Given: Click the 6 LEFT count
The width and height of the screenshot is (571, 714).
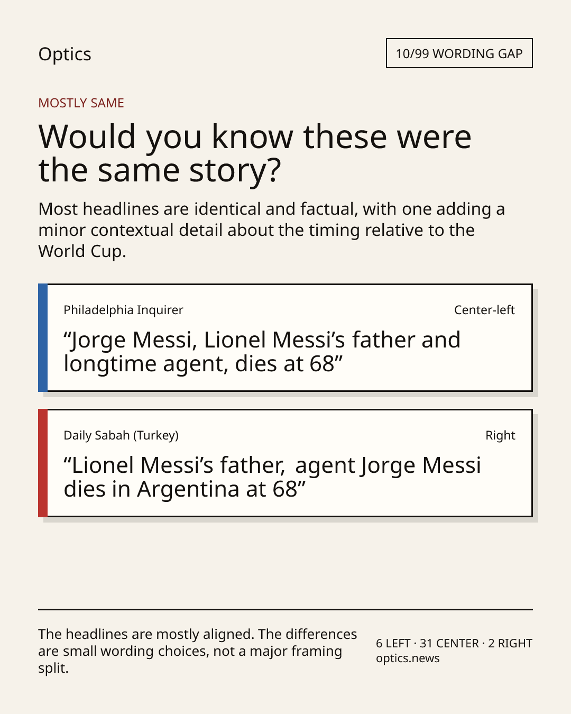Looking at the screenshot, I should point(393,644).
